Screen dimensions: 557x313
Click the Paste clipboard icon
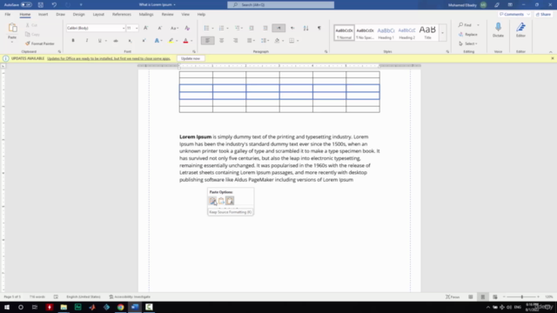(x=12, y=28)
